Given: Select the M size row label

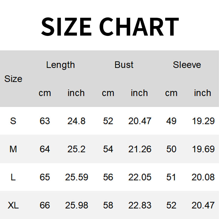Looking at the screenshot, I should click(x=13, y=149).
